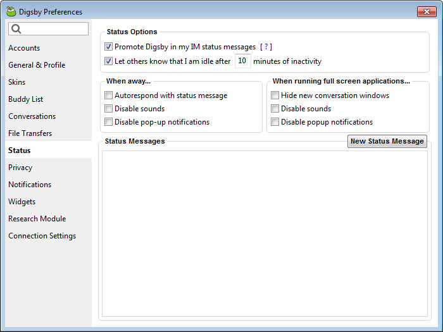
Task: Open Connection Settings in sidebar
Action: (42, 236)
